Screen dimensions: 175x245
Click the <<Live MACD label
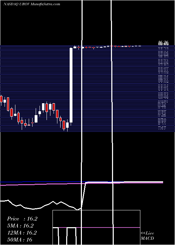point(147,236)
